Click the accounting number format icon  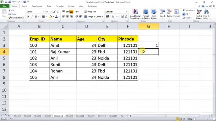pyautogui.click(x=107, y=16)
